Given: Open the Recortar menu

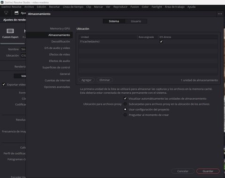Looking at the screenshot, I should (x=54, y=7).
